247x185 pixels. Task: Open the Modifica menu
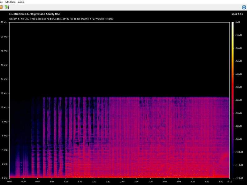[x=10, y=2]
